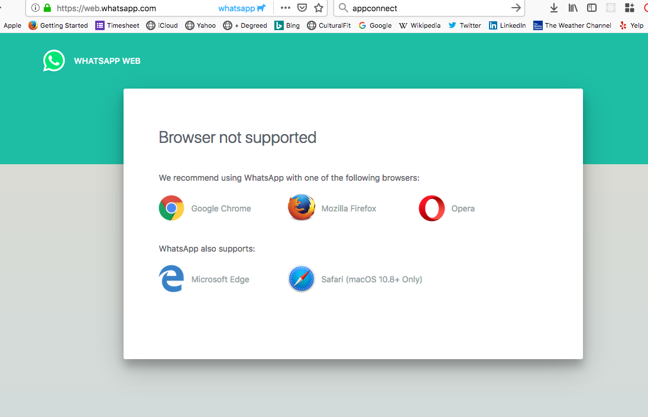This screenshot has height=417, width=648.
Task: Bookmark this page with the star icon
Action: pos(319,8)
